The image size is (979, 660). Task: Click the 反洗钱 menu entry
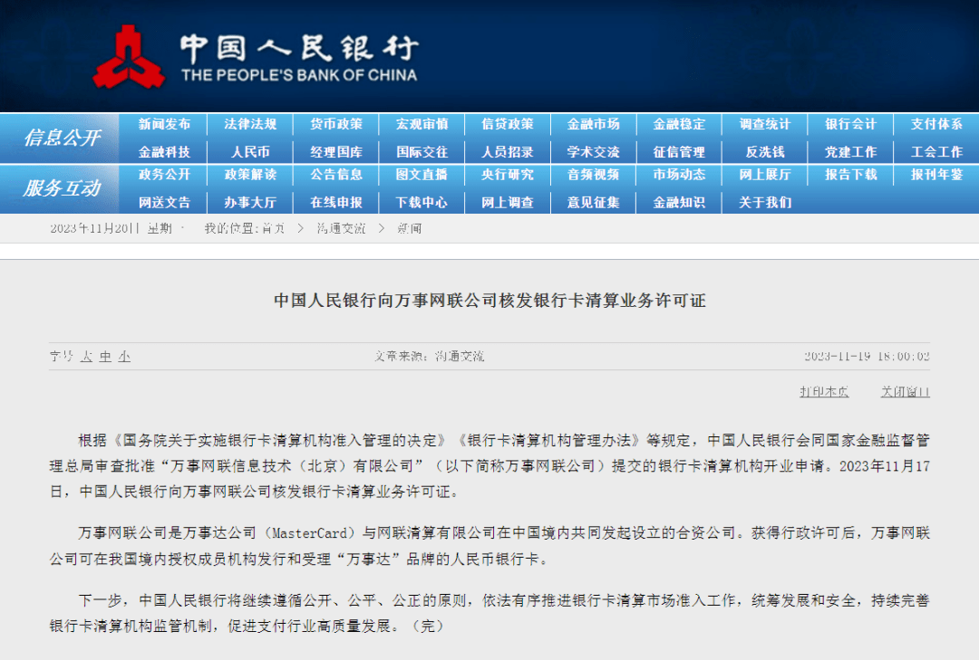click(x=764, y=152)
